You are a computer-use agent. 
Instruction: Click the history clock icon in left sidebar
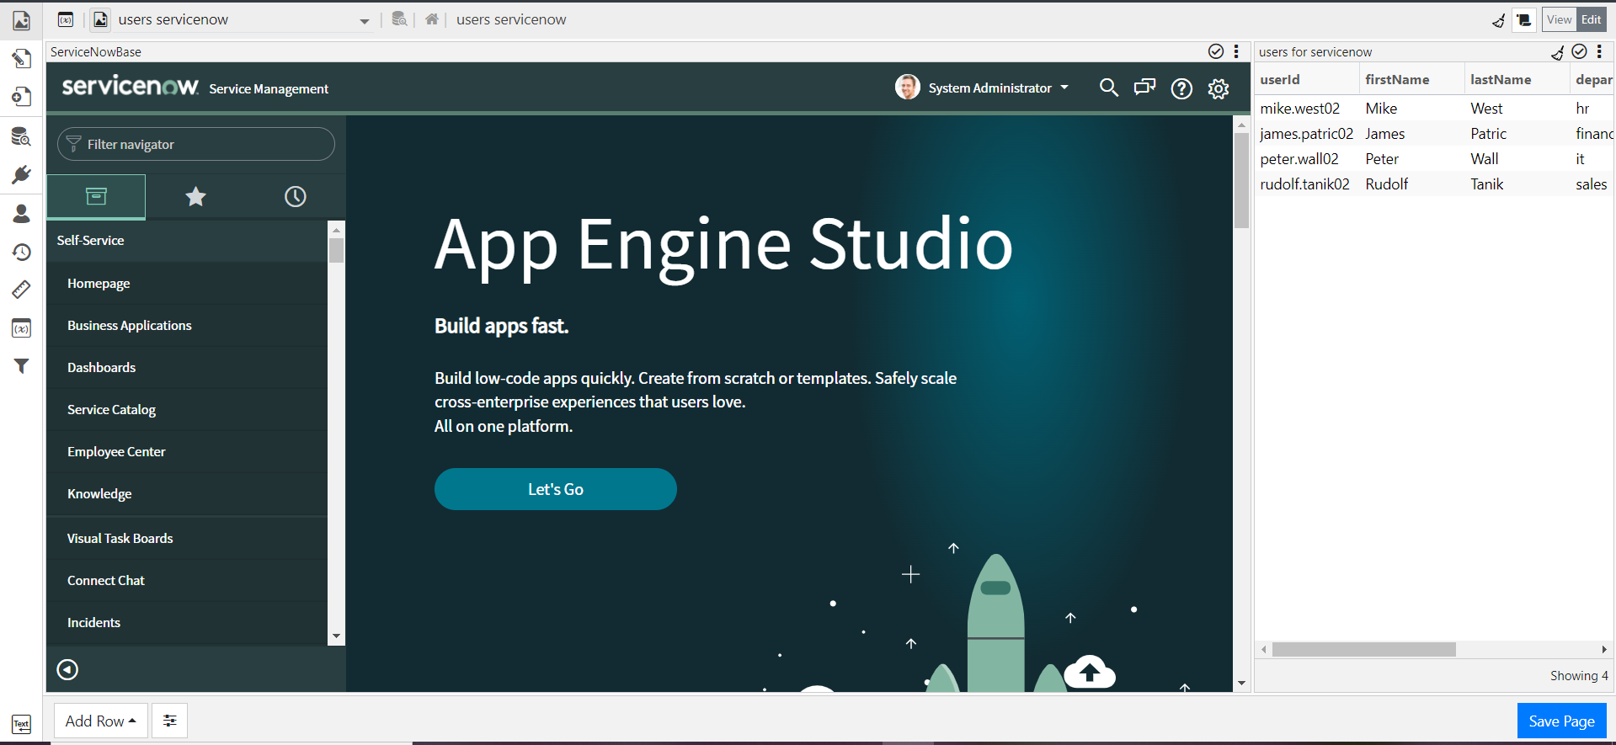point(21,252)
